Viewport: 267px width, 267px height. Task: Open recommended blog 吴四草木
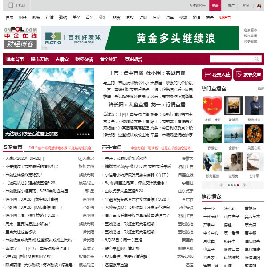tap(252, 217)
